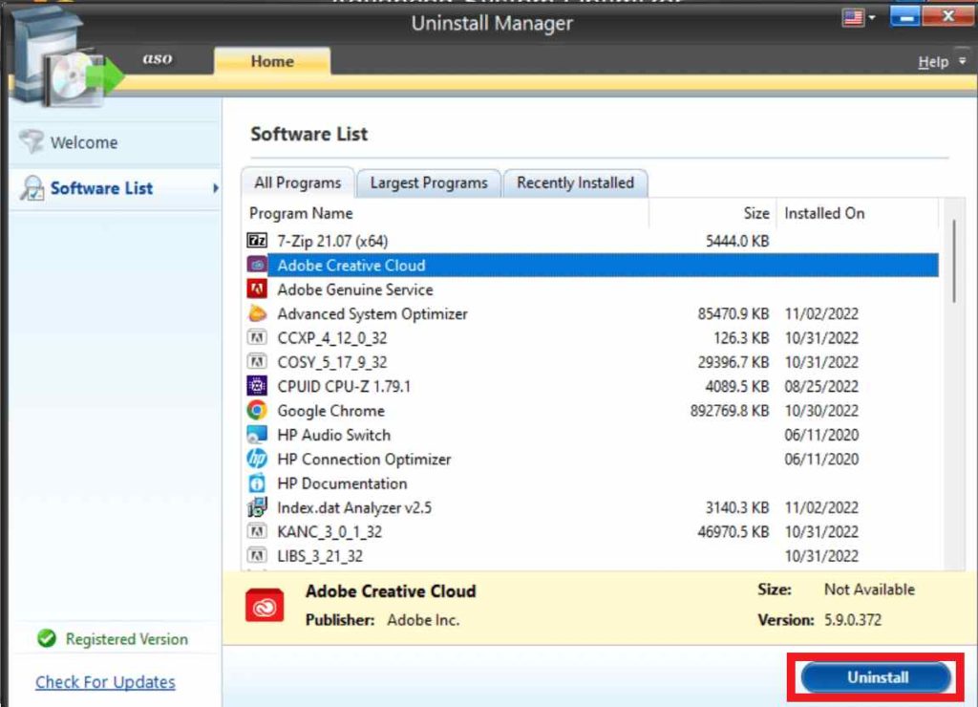Viewport: 978px width, 707px height.
Task: Click the Check For Updates link
Action: (105, 682)
